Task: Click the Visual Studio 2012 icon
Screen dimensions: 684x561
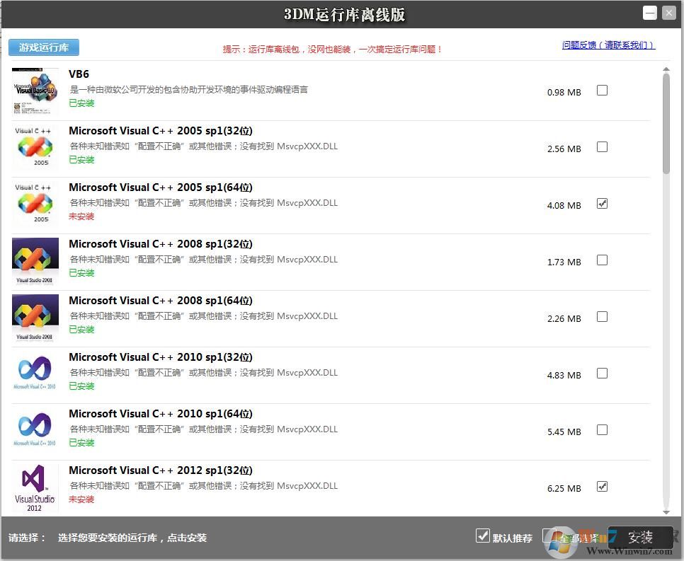Action: pos(35,487)
